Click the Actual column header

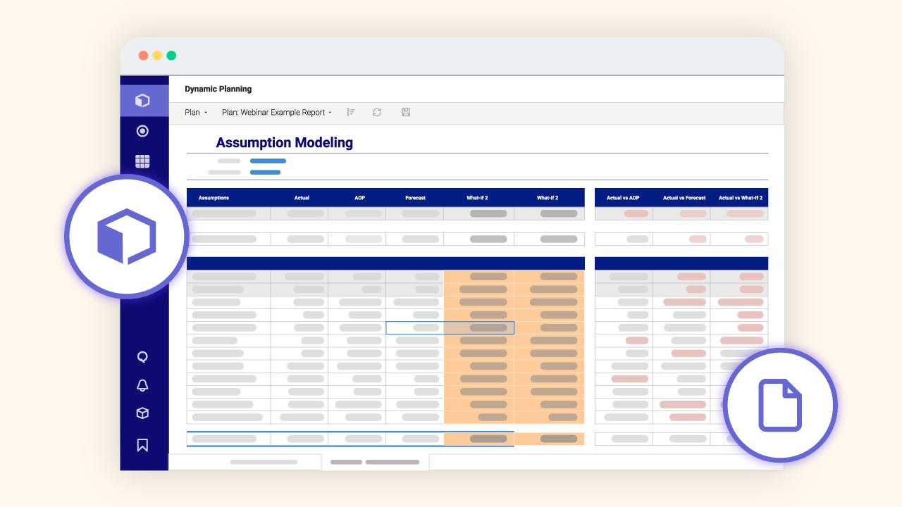pyautogui.click(x=302, y=198)
